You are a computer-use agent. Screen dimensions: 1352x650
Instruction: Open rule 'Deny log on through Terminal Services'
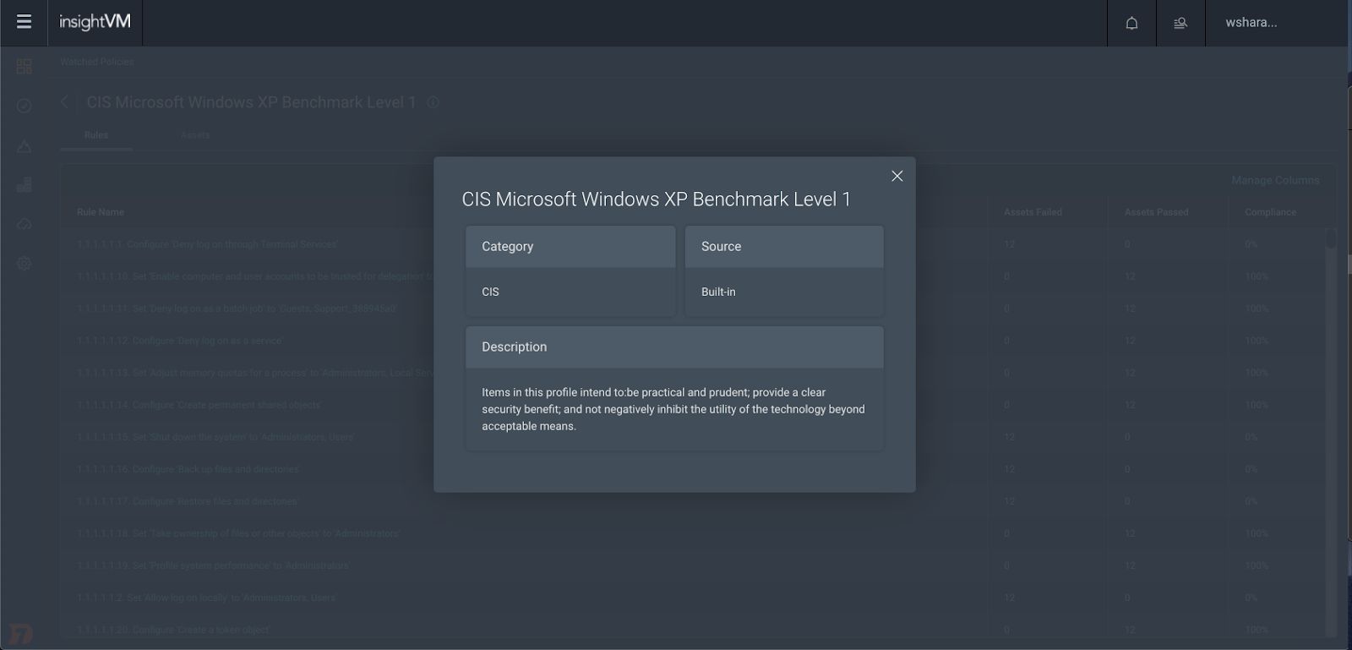tap(207, 244)
